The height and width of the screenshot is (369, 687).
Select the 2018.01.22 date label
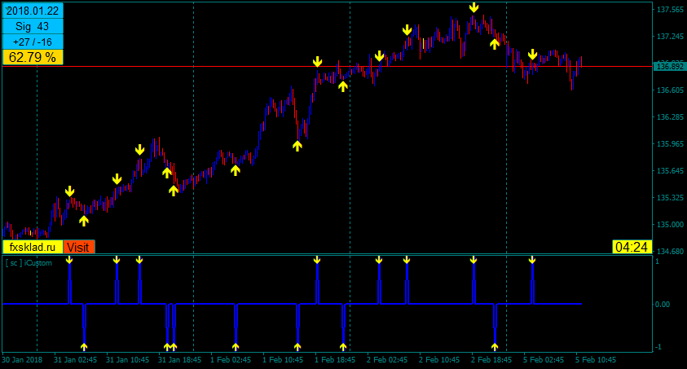[33, 11]
